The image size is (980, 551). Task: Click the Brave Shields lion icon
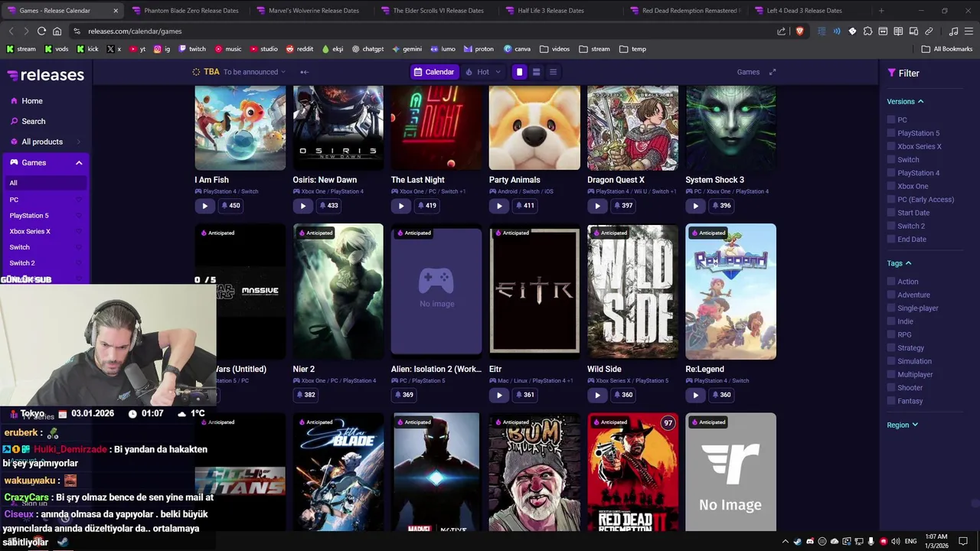click(799, 31)
